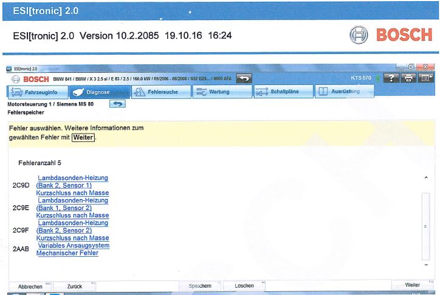Screen dimensions: 440x295
Task: Click the Fehlerspeicher label
Action: 26,112
